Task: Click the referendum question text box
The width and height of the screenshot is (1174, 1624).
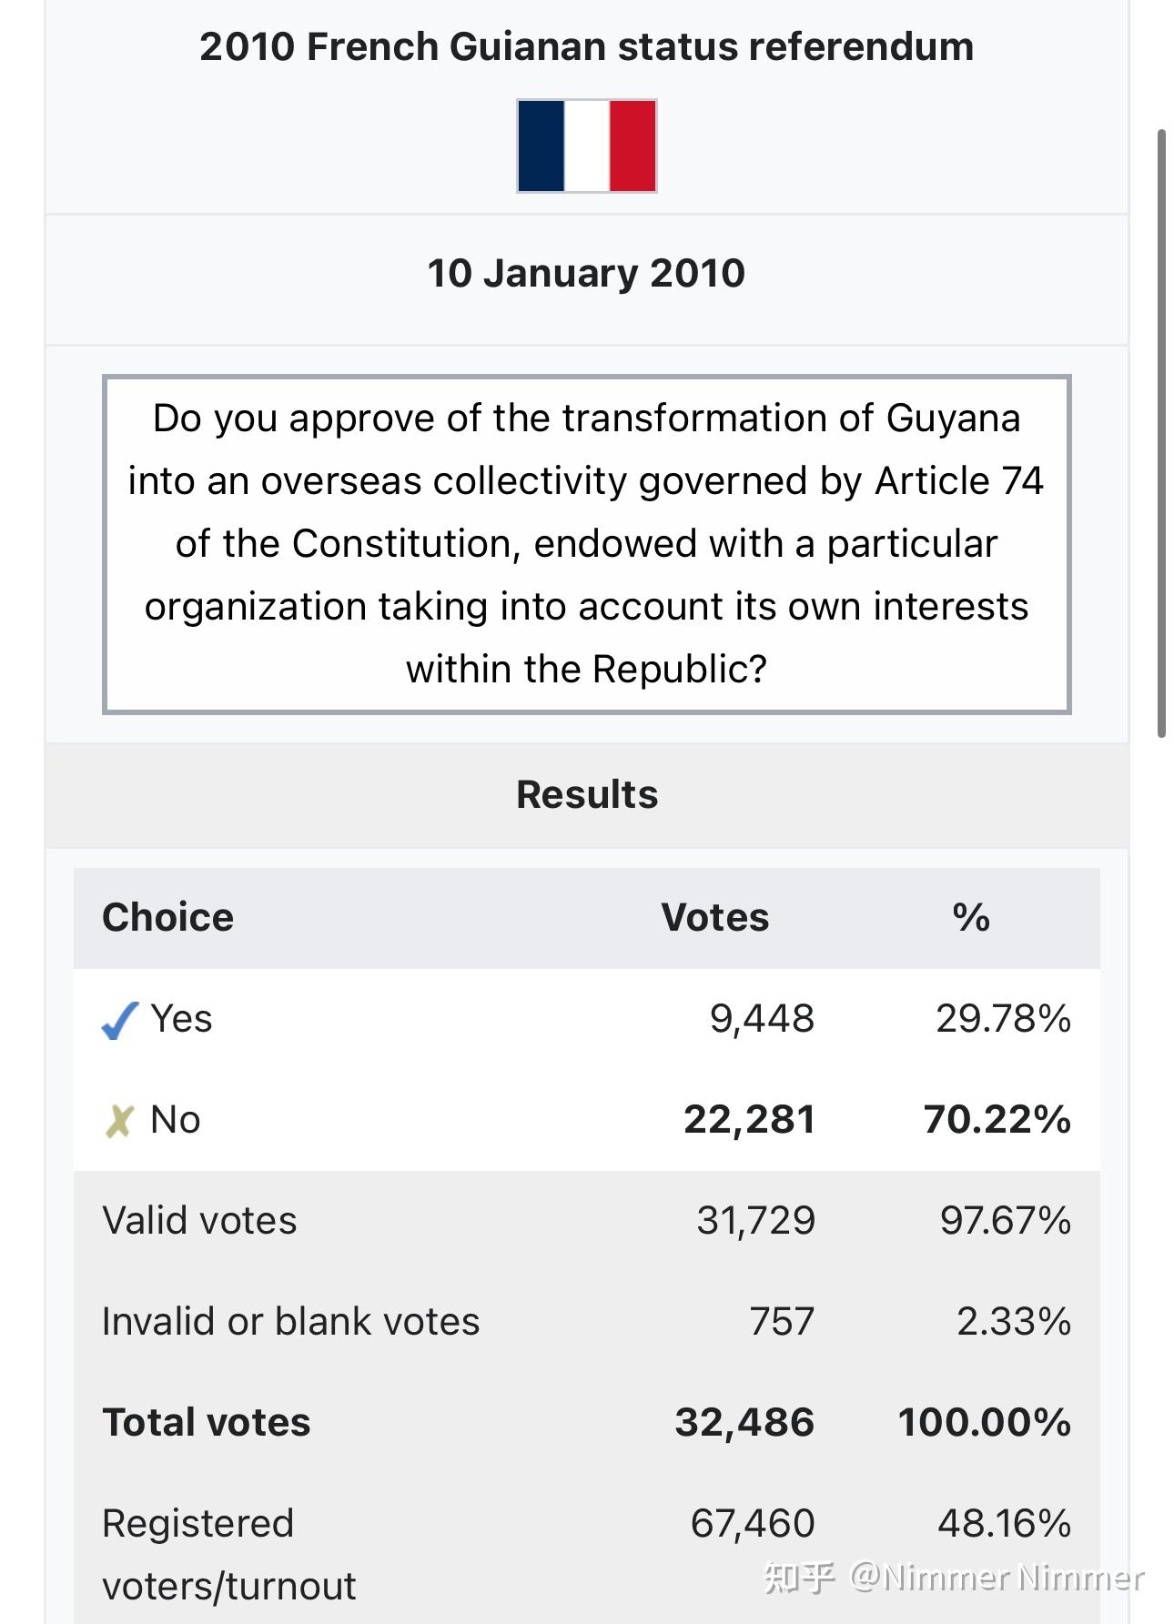Action: point(587,544)
